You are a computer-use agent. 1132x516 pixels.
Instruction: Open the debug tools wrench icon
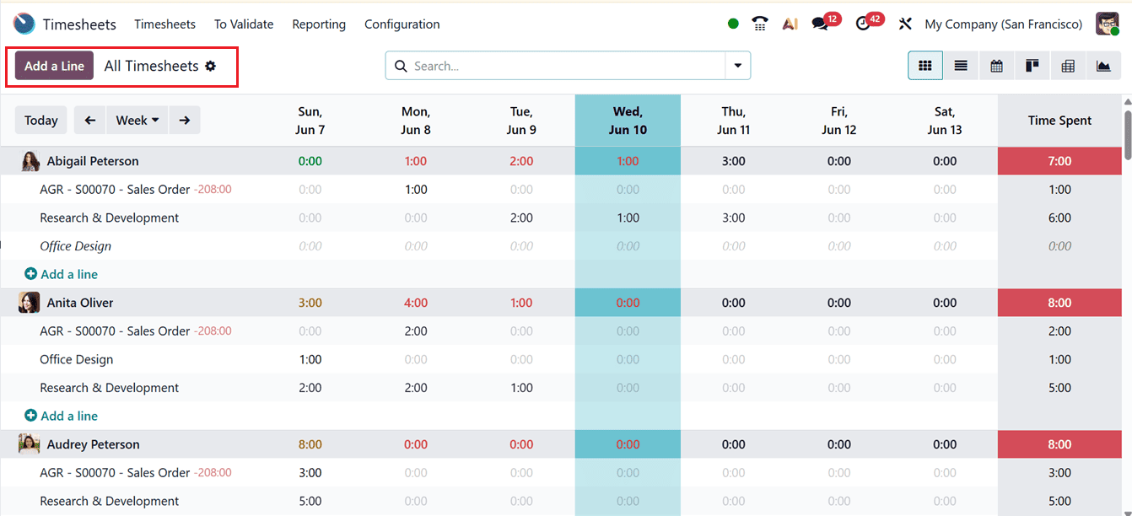[905, 24]
